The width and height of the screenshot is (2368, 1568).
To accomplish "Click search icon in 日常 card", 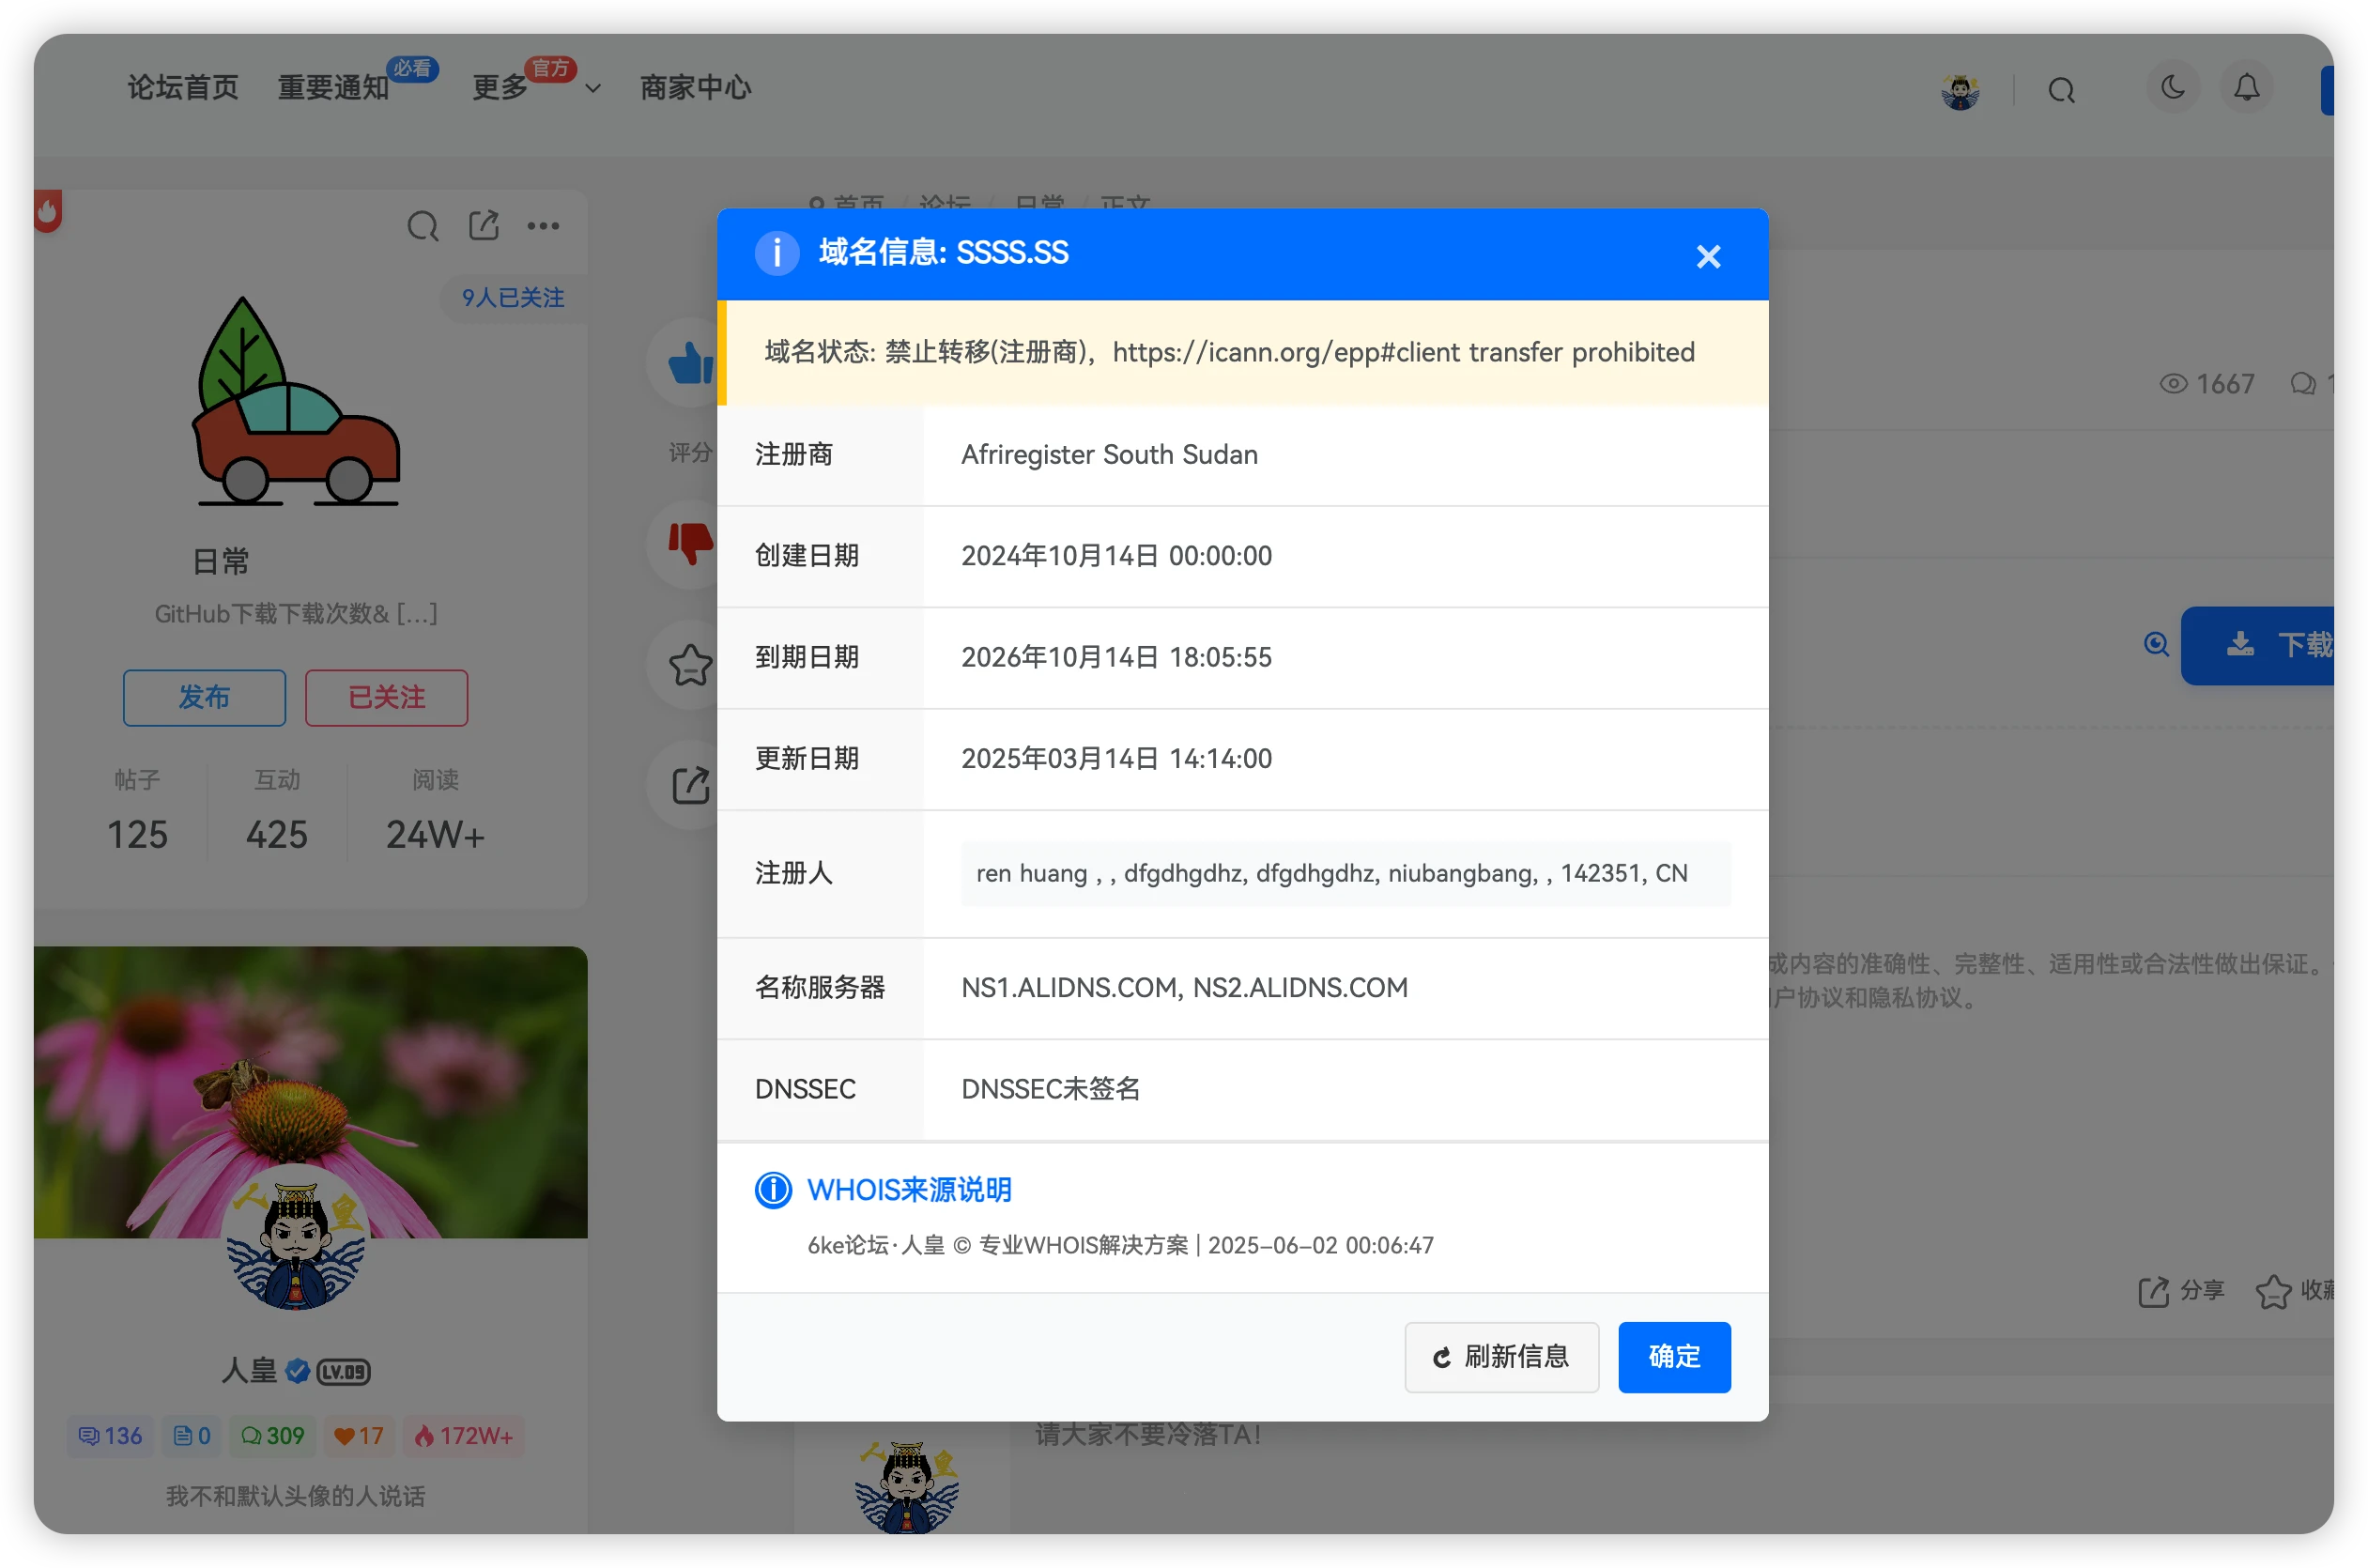I will 422,226.
